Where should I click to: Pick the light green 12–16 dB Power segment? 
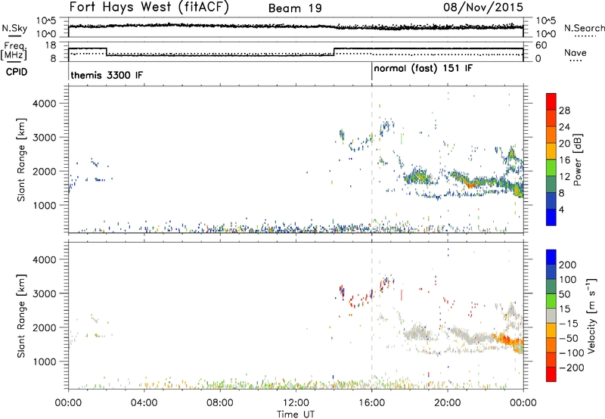pos(551,168)
